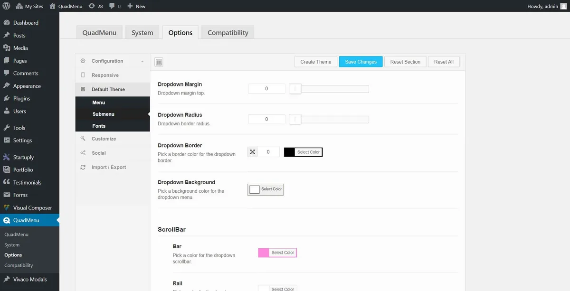Click the Dropdown Radius value field

click(266, 119)
